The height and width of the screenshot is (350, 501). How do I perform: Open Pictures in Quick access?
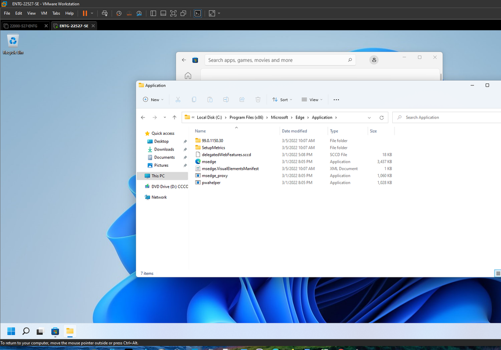point(161,165)
